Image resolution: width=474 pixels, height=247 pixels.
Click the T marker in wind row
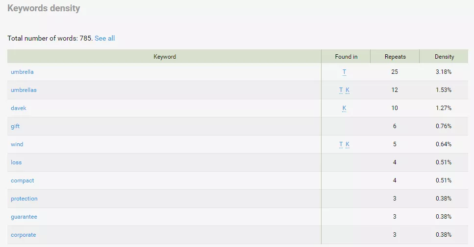coord(341,144)
